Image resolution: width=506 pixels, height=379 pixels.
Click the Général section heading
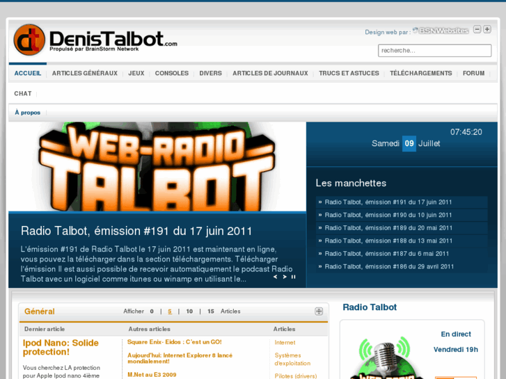[x=40, y=312]
